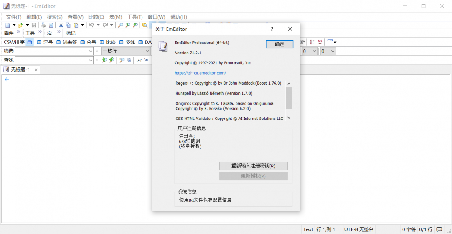Open the 搜索(S) menu
Image resolution: width=452 pixels, height=234 pixels.
point(54,17)
